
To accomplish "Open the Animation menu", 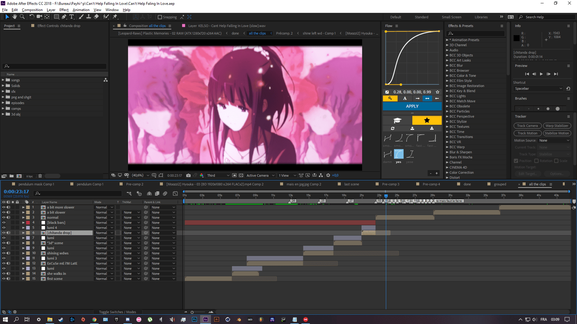I will click(81, 10).
